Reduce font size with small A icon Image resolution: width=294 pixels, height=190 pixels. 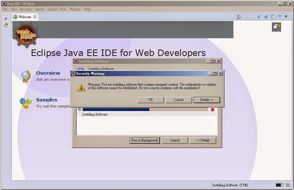[259, 17]
